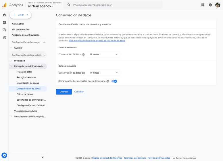Open user data 14 meses dropdown
This screenshot has width=223, height=161.
[103, 73]
